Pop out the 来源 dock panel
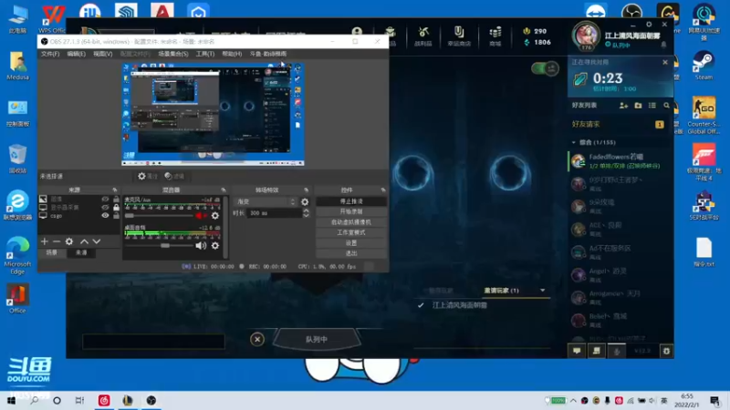 click(x=115, y=190)
